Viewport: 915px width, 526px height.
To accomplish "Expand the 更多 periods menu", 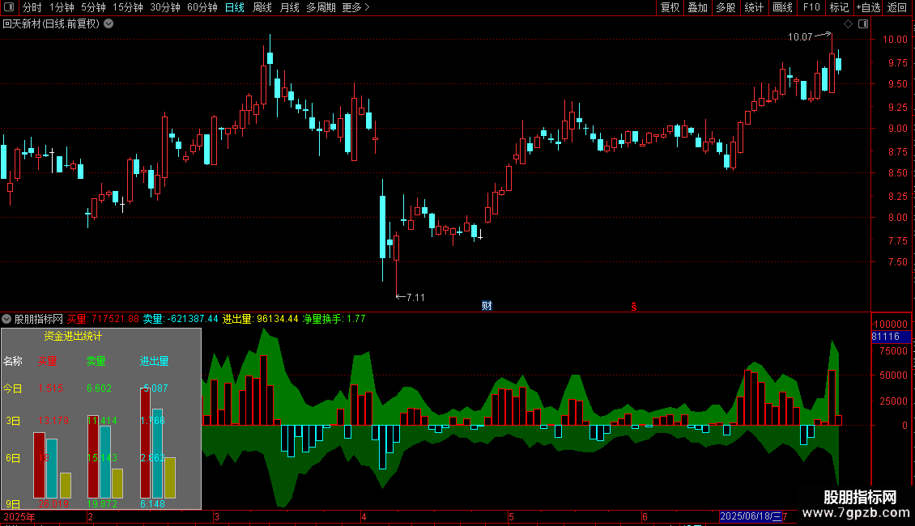I will tap(356, 7).
